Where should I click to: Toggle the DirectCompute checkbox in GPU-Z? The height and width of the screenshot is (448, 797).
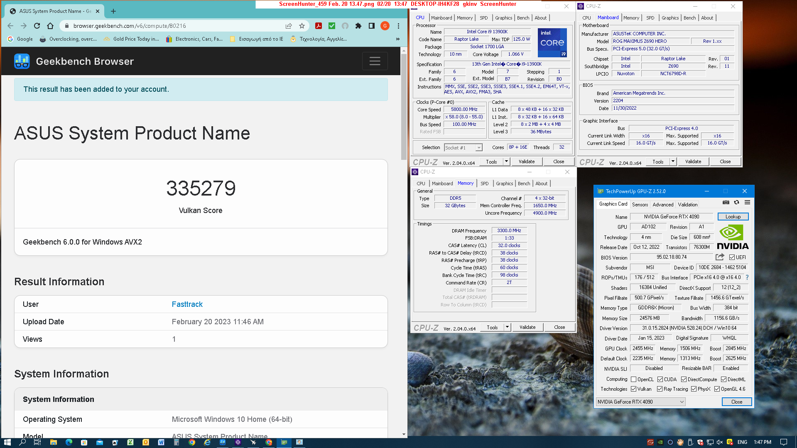tap(684, 379)
